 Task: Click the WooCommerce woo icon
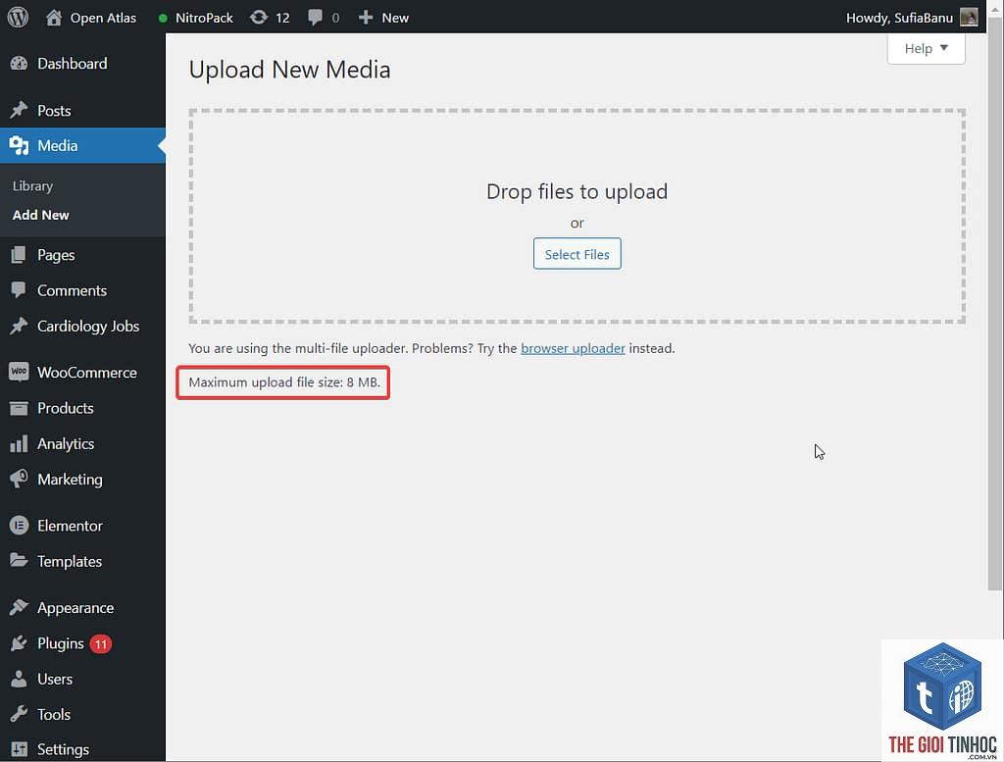point(20,372)
